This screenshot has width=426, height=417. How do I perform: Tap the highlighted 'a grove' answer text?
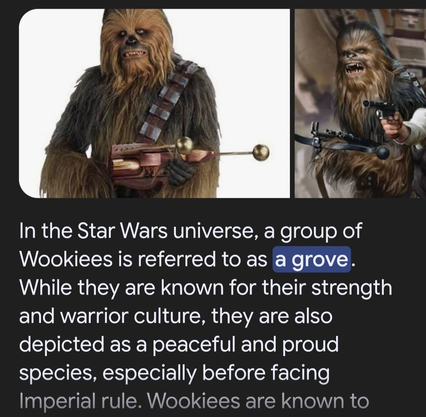(311, 260)
